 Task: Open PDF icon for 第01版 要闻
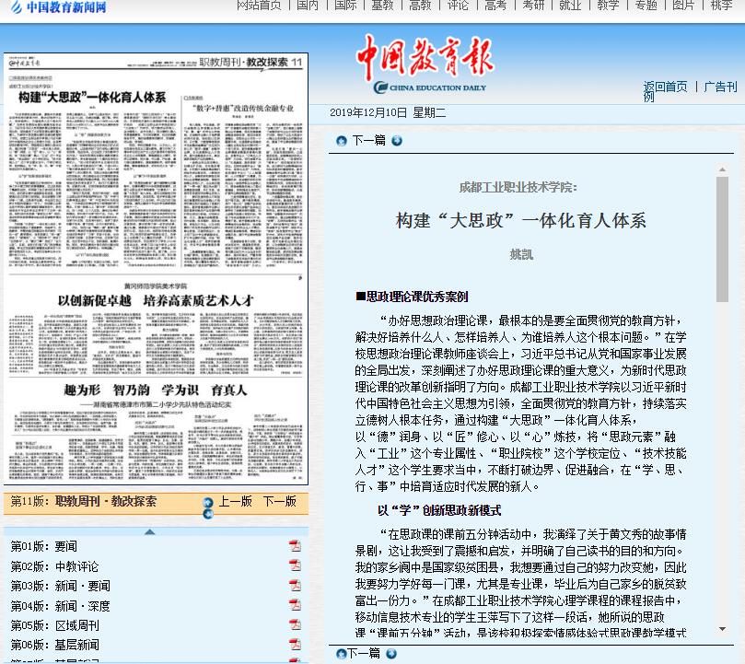(295, 545)
